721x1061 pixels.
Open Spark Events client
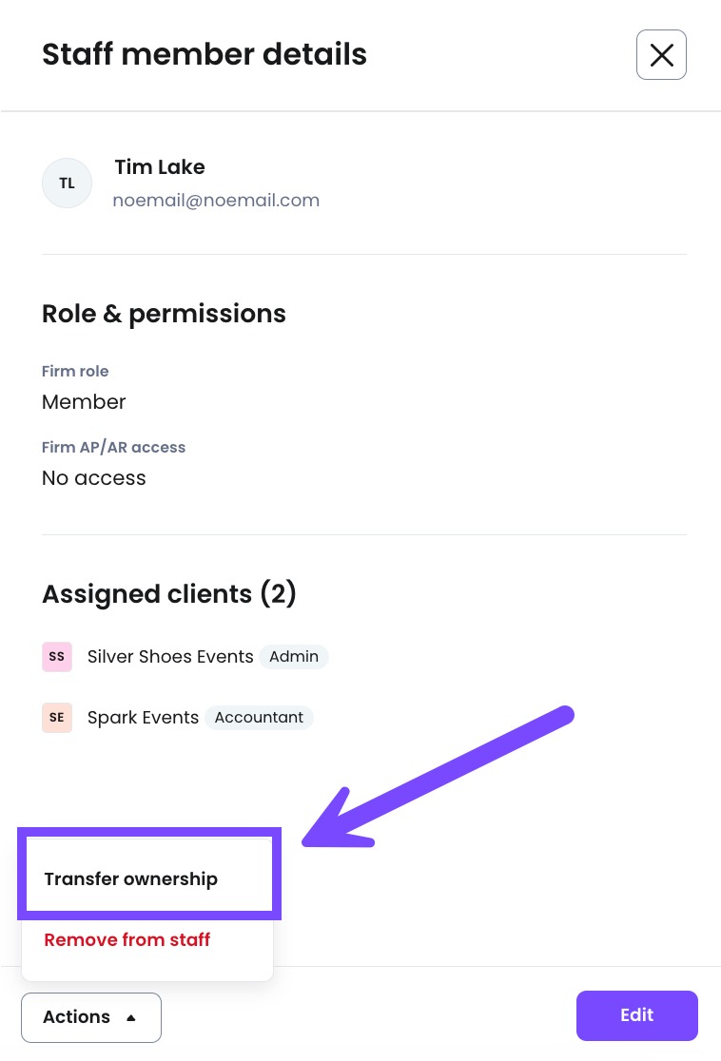143,717
